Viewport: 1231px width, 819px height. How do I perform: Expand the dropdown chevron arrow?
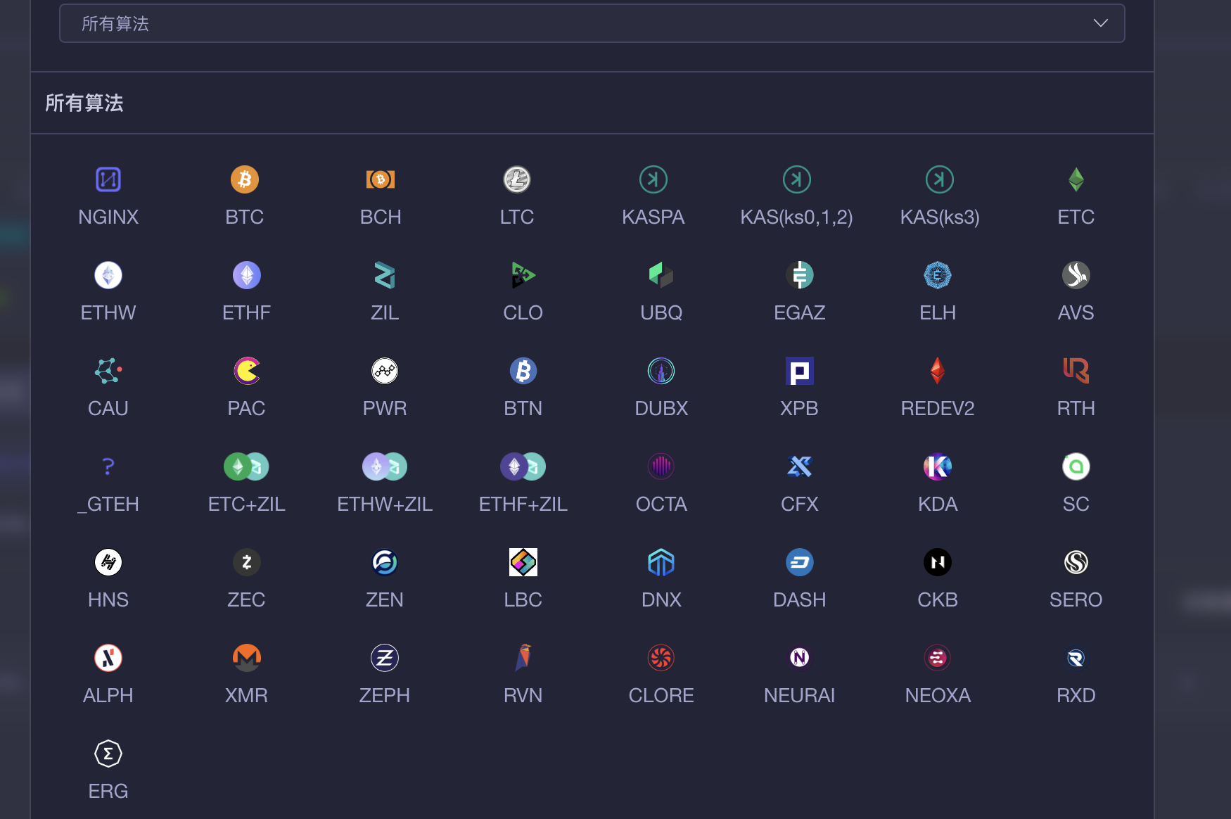(1101, 23)
